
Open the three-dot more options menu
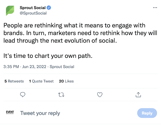click(155, 8)
